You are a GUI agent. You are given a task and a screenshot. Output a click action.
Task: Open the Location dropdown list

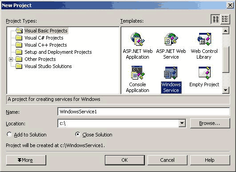[182, 123]
